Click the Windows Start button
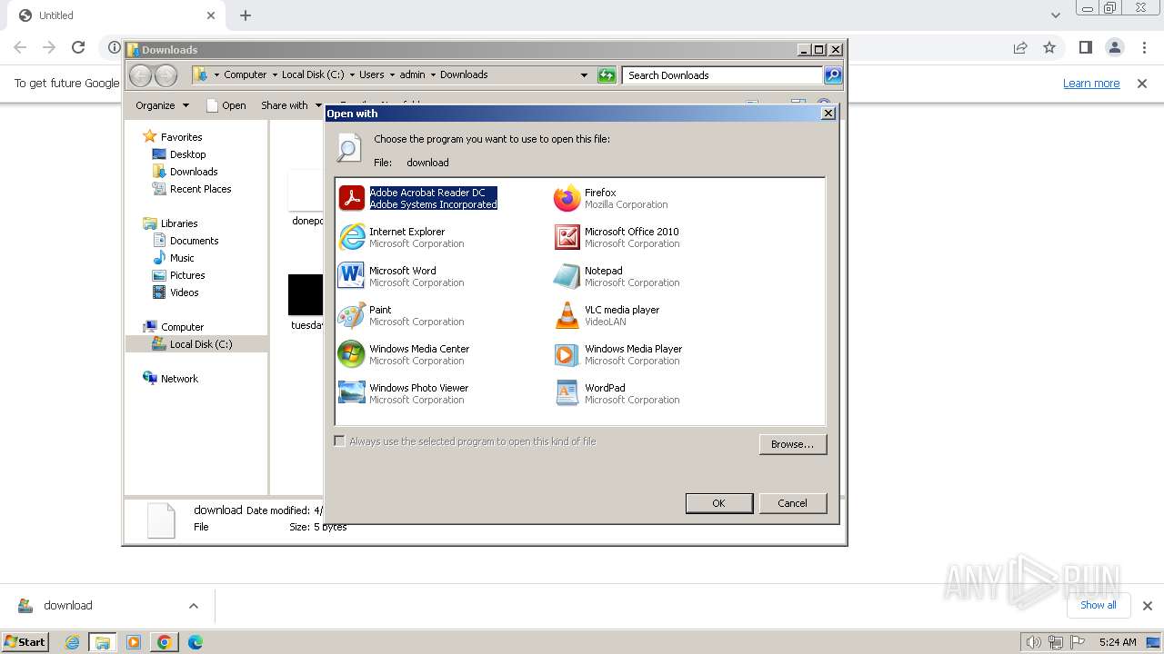Screen dimensions: 1164x654 tap(25, 642)
